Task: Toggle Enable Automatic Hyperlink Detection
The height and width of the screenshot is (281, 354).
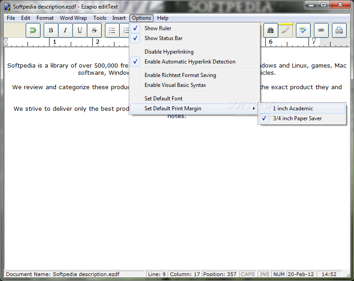Action: 195,62
